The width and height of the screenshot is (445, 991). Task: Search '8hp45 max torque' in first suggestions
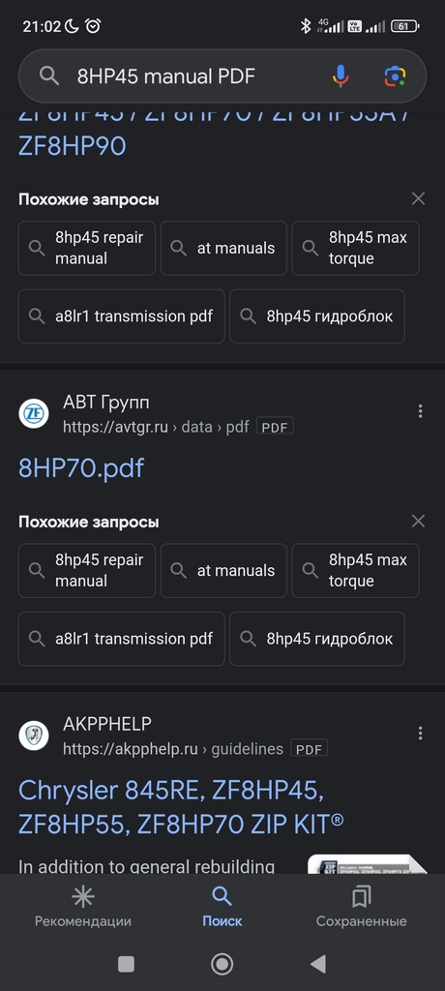click(x=355, y=248)
